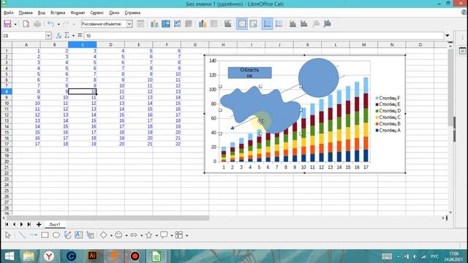The width and height of the screenshot is (468, 263).
Task: Click the equals Formula icon
Action: [80, 36]
